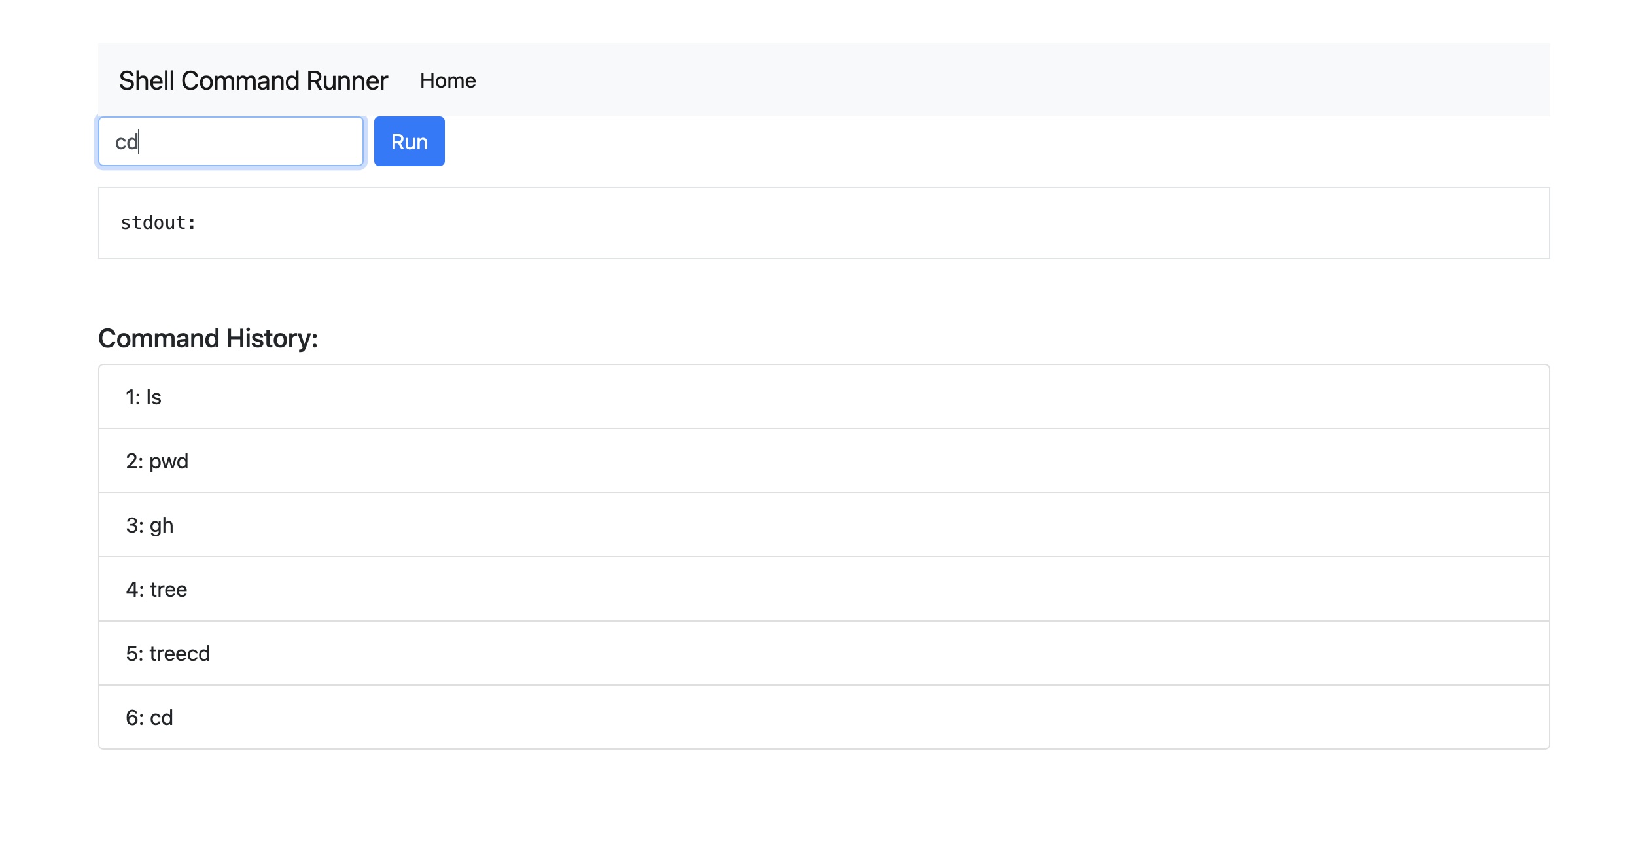Click the Command History heading
The width and height of the screenshot is (1625, 861).
click(208, 338)
